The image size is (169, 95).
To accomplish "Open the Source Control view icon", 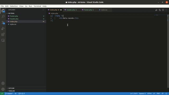I will (x=3, y=22).
